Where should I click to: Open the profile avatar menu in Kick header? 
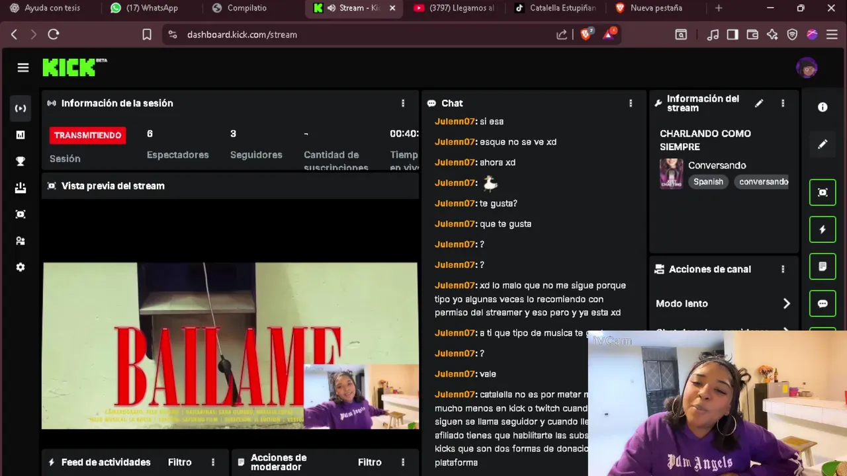807,67
